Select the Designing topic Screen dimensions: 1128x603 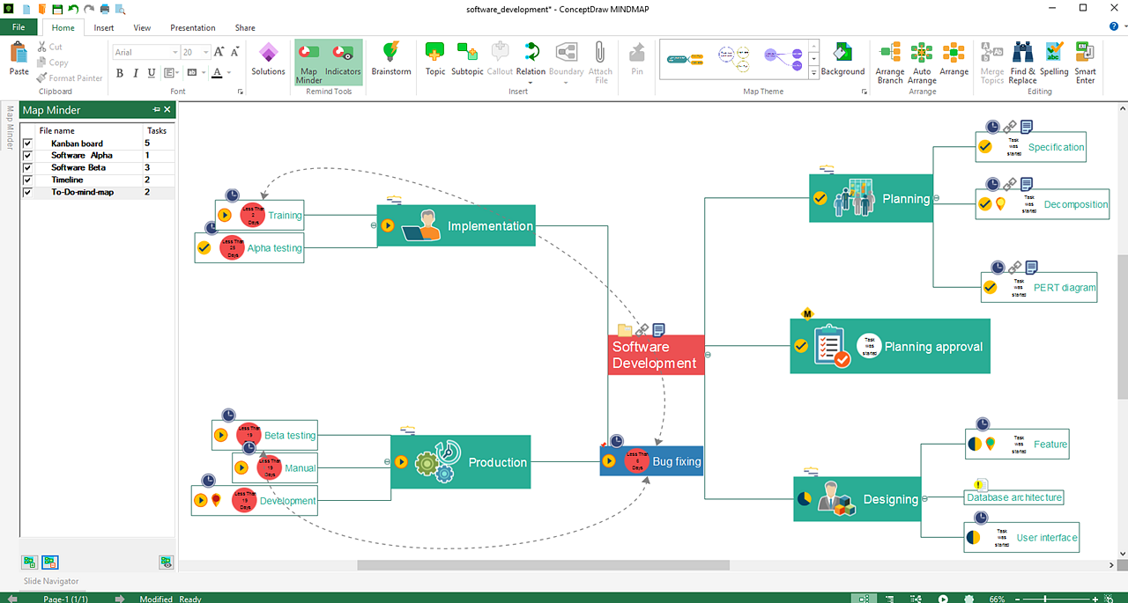(x=857, y=499)
